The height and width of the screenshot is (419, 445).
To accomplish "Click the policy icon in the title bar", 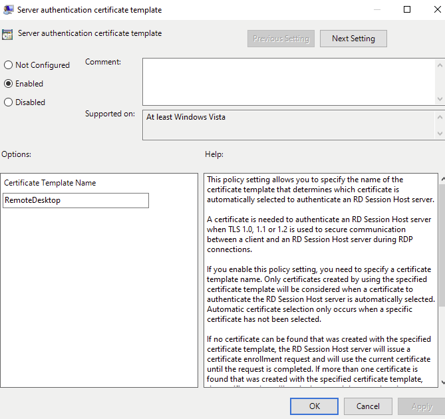I will coord(8,10).
